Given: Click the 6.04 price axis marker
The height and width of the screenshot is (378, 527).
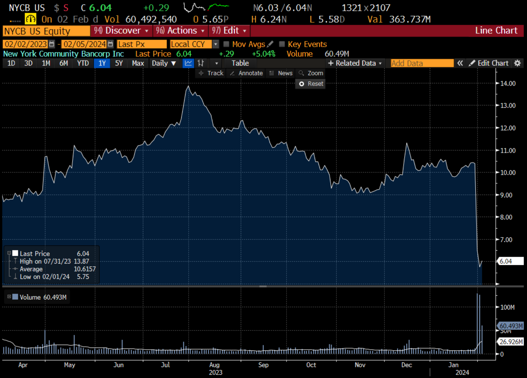Looking at the screenshot, I should (510, 261).
